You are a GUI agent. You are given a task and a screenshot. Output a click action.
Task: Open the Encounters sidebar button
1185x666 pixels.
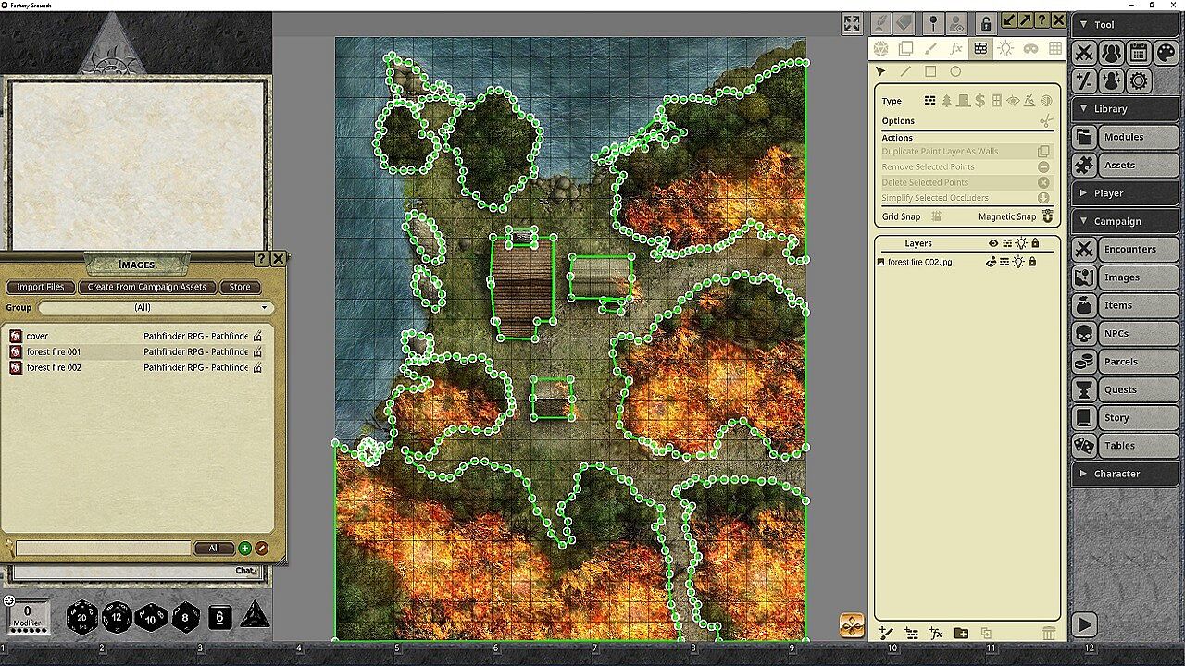(1129, 249)
